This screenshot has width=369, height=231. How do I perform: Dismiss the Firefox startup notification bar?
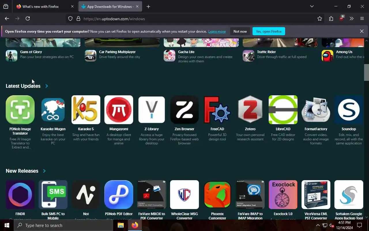pyautogui.click(x=362, y=31)
